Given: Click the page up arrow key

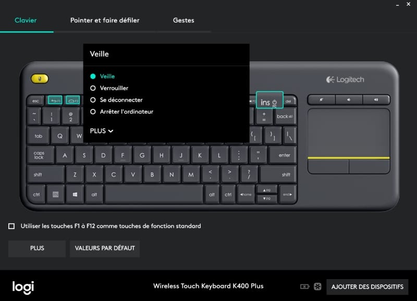Looking at the screenshot, I should (267, 190).
